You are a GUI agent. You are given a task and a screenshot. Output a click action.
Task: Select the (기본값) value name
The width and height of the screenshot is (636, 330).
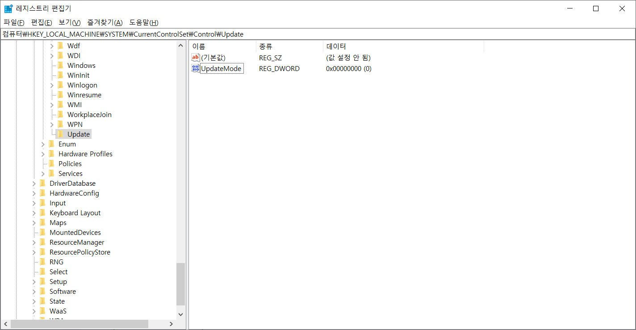[213, 58]
